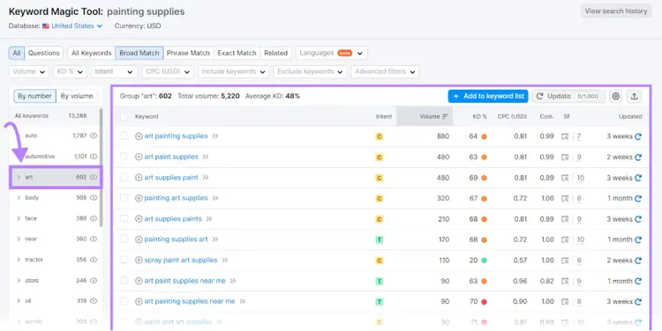Add 'art supplies paint' via plus icon
Screen dimensions: 662x331
tap(139, 177)
